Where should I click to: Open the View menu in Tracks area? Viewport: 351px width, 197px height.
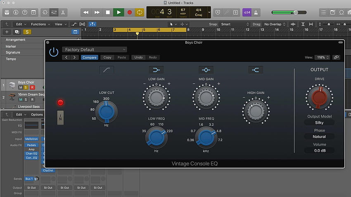[x=60, y=24]
